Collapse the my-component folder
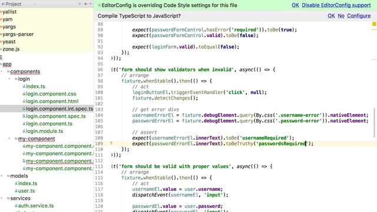Viewport: 377px width, 212px height. tap(9, 138)
